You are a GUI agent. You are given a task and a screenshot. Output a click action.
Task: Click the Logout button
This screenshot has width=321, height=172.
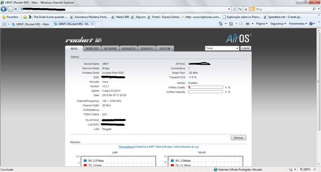pos(246,48)
